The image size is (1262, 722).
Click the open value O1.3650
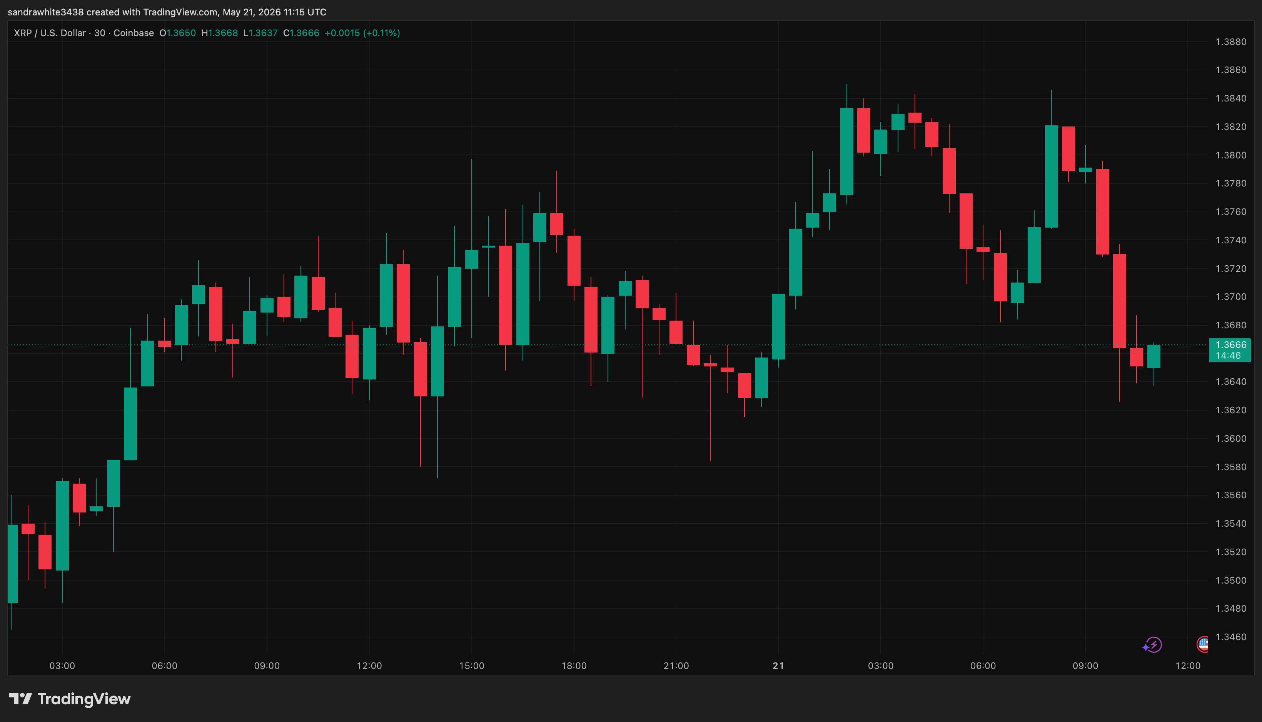[178, 33]
